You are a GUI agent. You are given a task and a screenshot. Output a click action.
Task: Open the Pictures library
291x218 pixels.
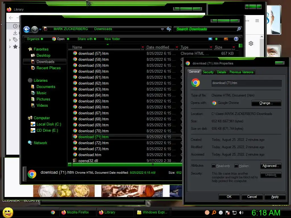pyautogui.click(x=43, y=99)
